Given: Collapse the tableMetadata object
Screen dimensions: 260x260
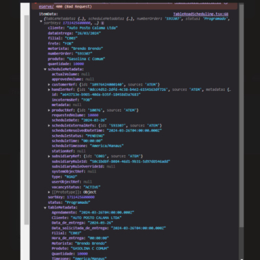Looking at the screenshot, I should 45,207.
